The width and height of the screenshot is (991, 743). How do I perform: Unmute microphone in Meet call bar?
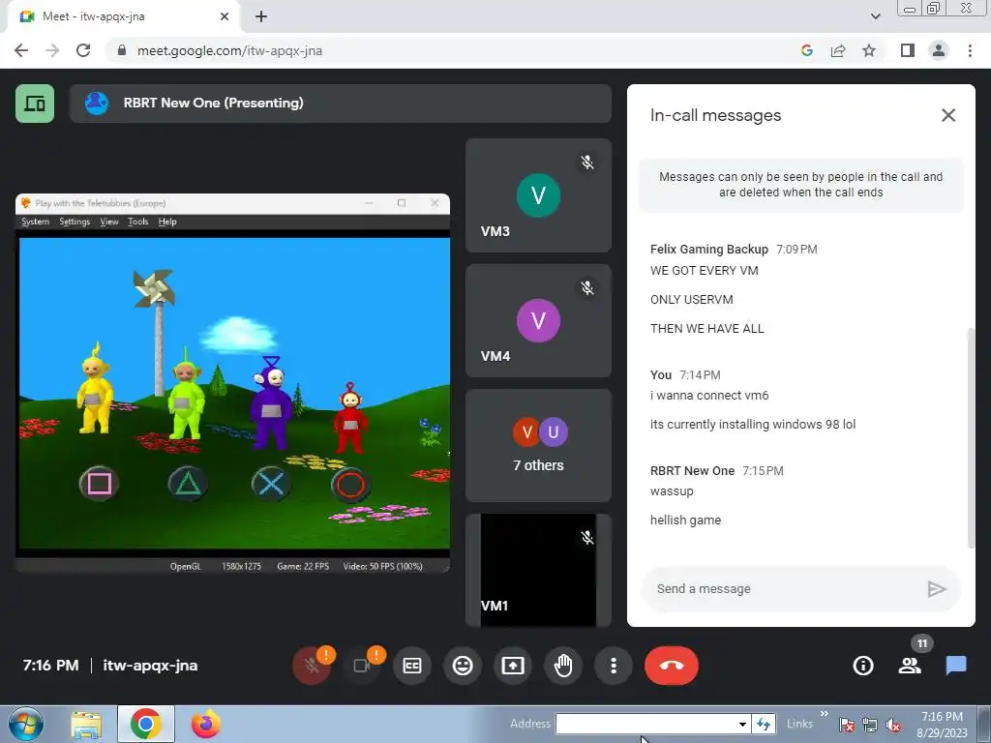pos(311,666)
